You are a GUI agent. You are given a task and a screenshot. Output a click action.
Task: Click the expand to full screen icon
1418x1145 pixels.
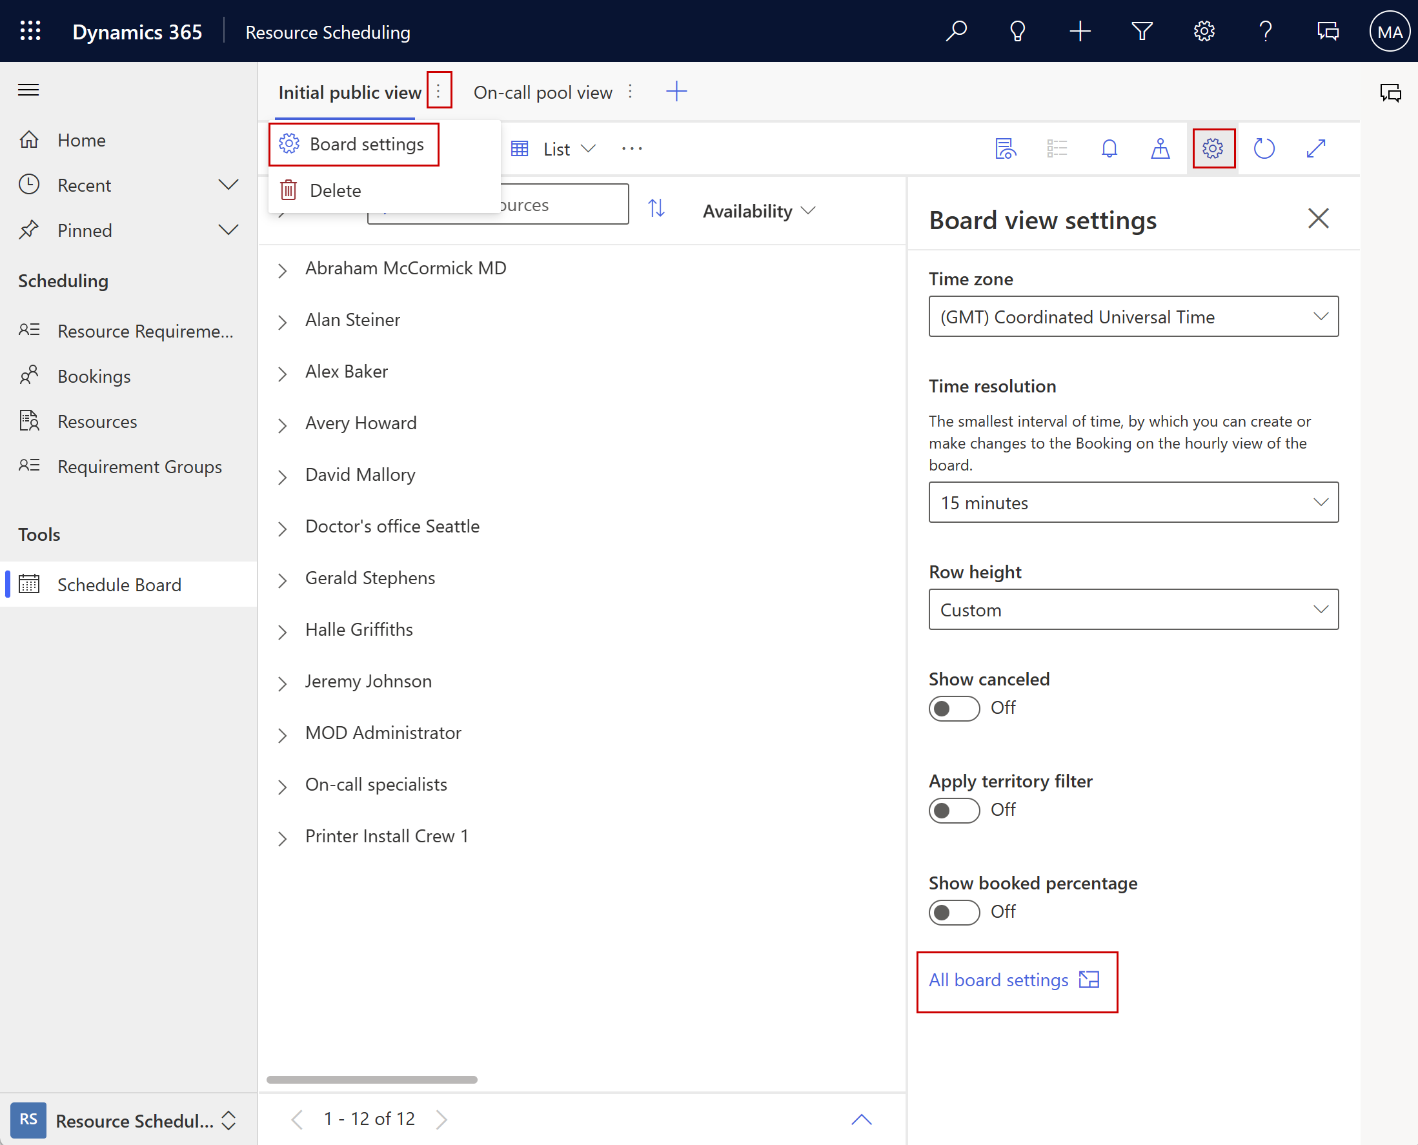click(x=1317, y=148)
